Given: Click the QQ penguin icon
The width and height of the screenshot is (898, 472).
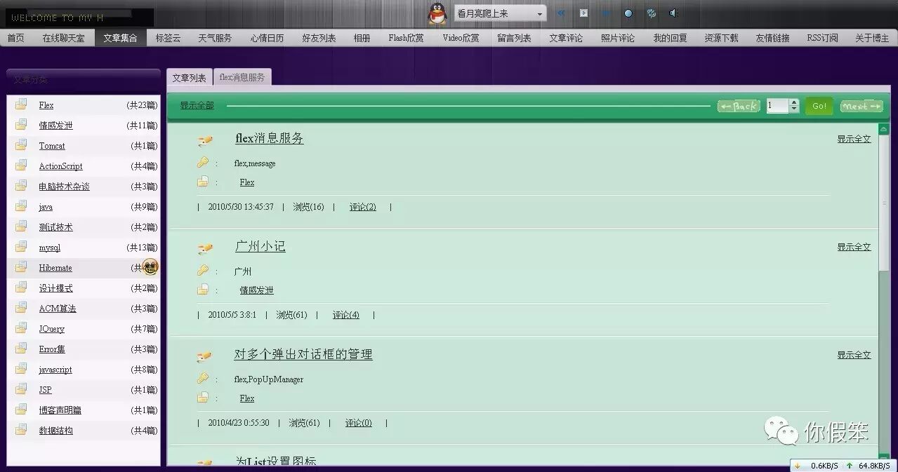Looking at the screenshot, I should click(x=437, y=13).
